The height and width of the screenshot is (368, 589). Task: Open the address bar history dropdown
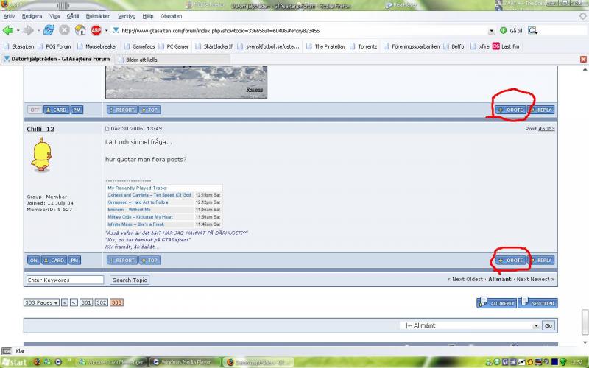[x=492, y=31]
